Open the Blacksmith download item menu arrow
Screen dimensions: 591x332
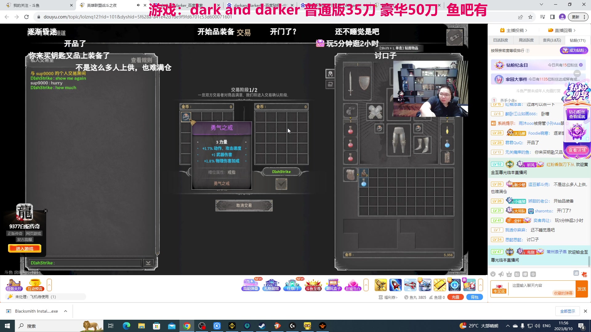pos(66,311)
